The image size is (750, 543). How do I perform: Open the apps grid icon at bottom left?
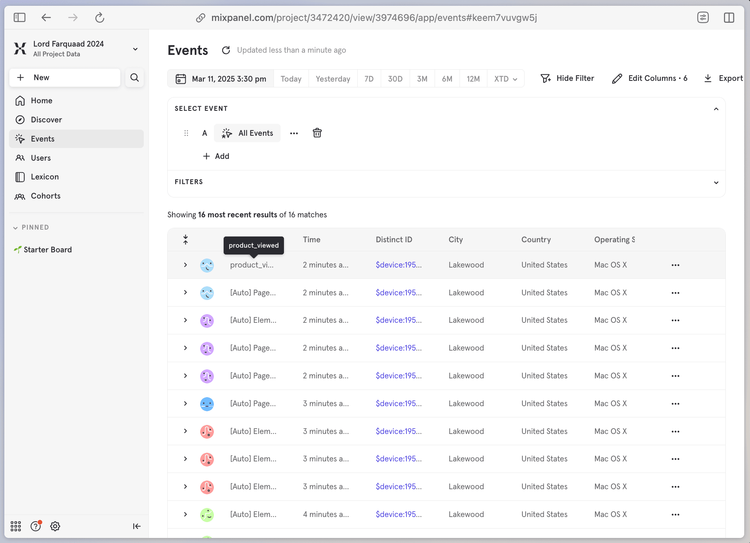click(16, 526)
